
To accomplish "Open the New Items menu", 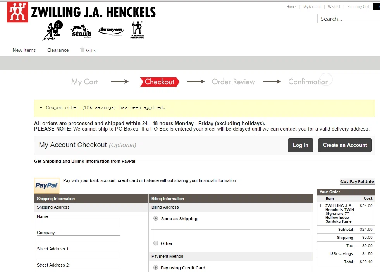I will 24,50.
